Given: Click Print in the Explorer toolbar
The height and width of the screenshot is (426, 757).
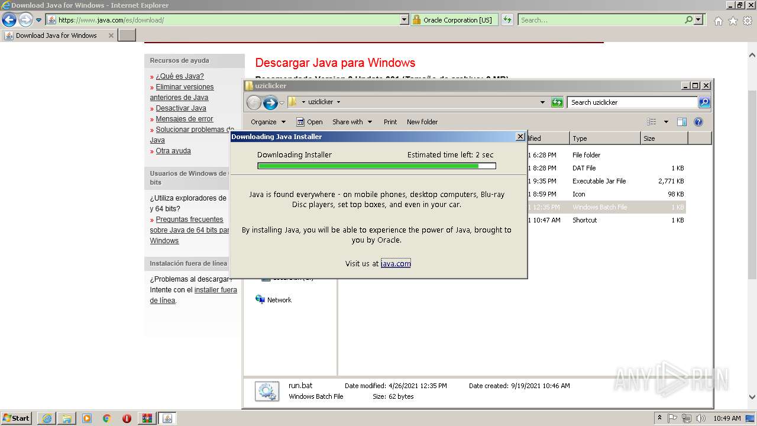Looking at the screenshot, I should 390,122.
